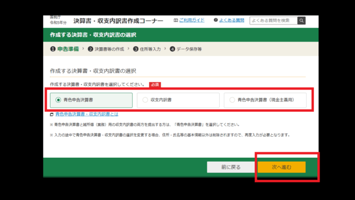The width and height of the screenshot is (355, 200).
Task: Open 青色申告決算書・収支内訳書とは link
Action: pyautogui.click(x=87, y=114)
